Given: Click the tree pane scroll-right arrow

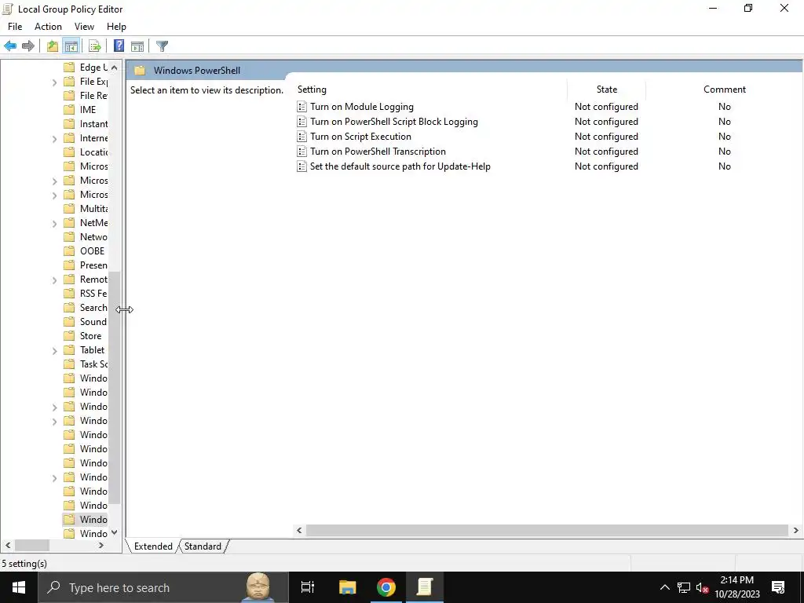Looking at the screenshot, I should tap(101, 545).
